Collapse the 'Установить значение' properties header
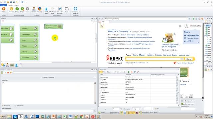 pos(95,77)
